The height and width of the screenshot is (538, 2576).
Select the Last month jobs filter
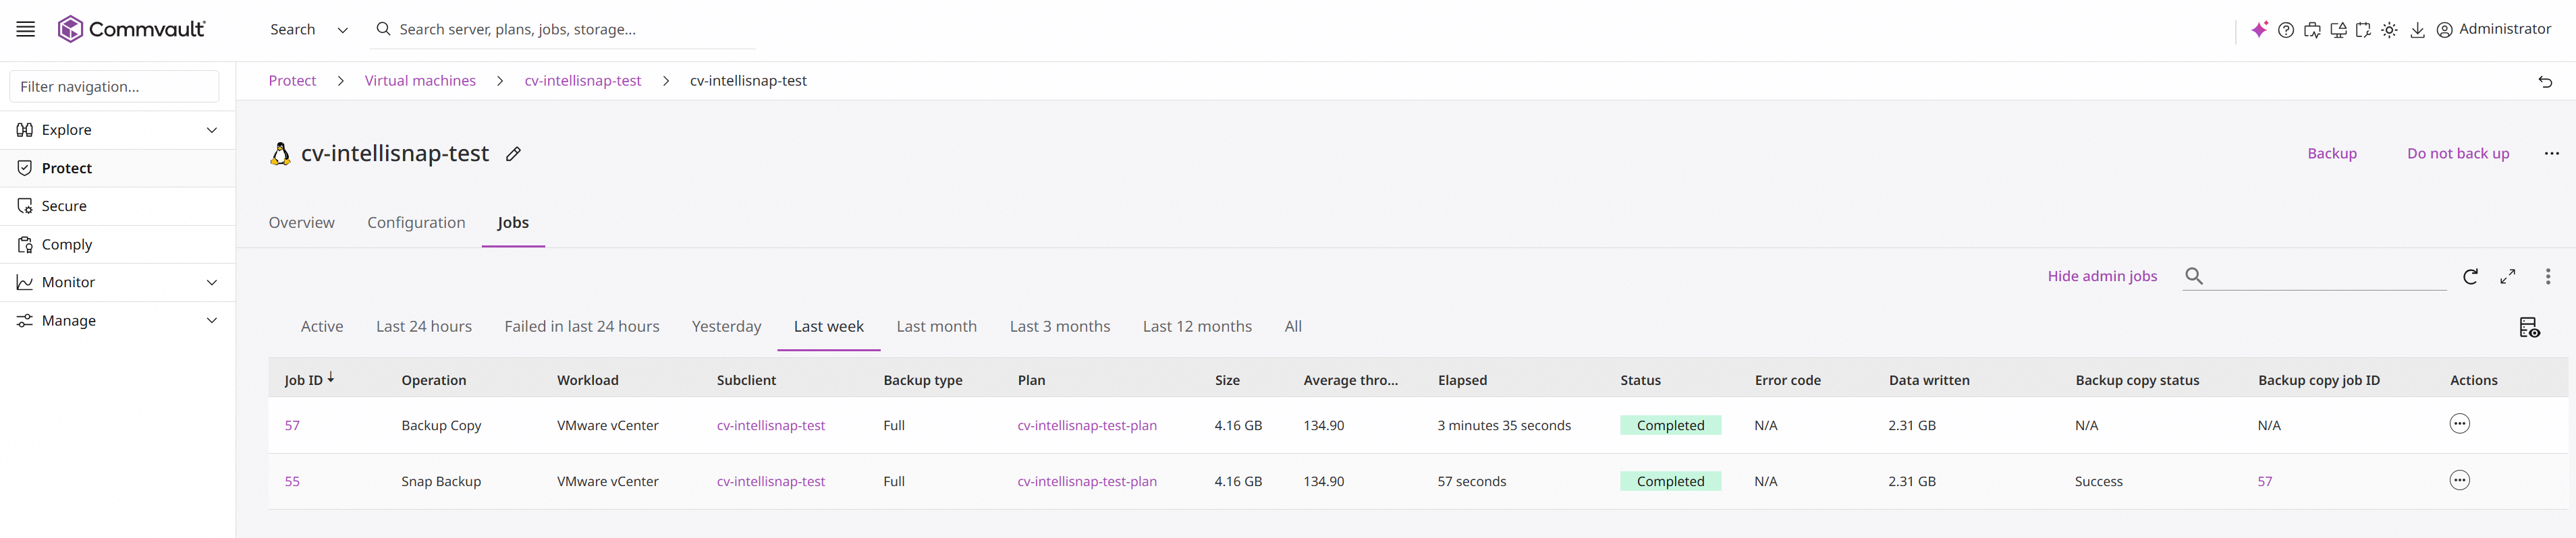(x=936, y=326)
